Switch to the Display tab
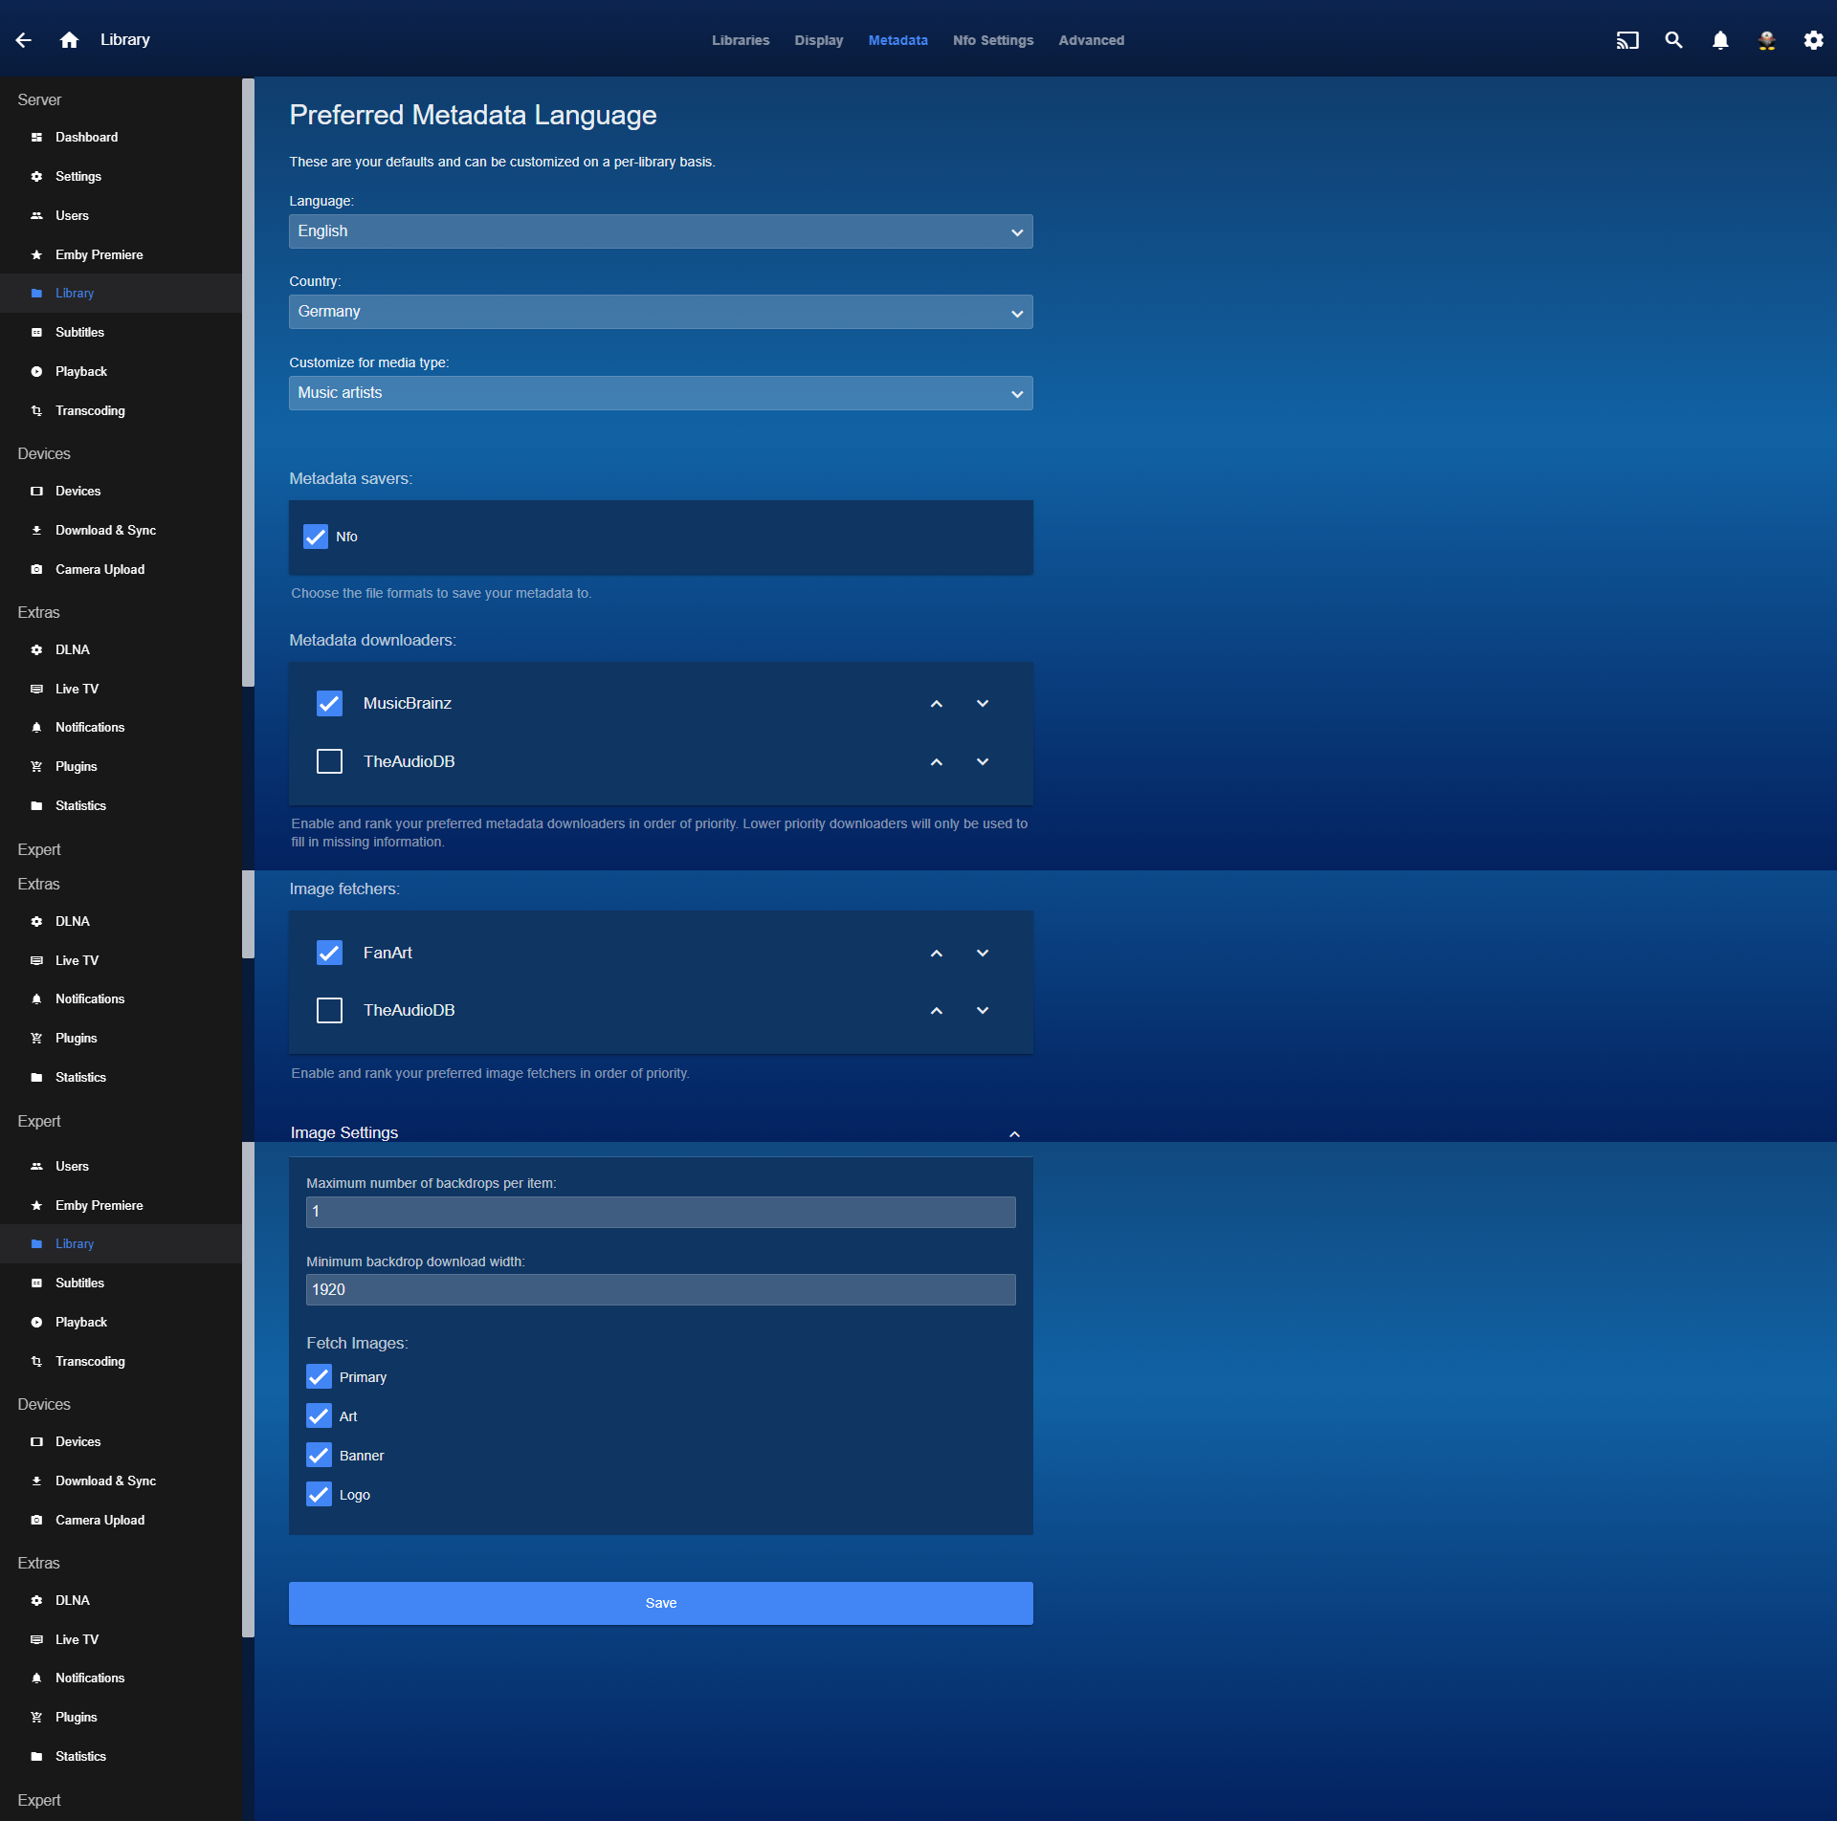This screenshot has width=1837, height=1821. coord(819,40)
